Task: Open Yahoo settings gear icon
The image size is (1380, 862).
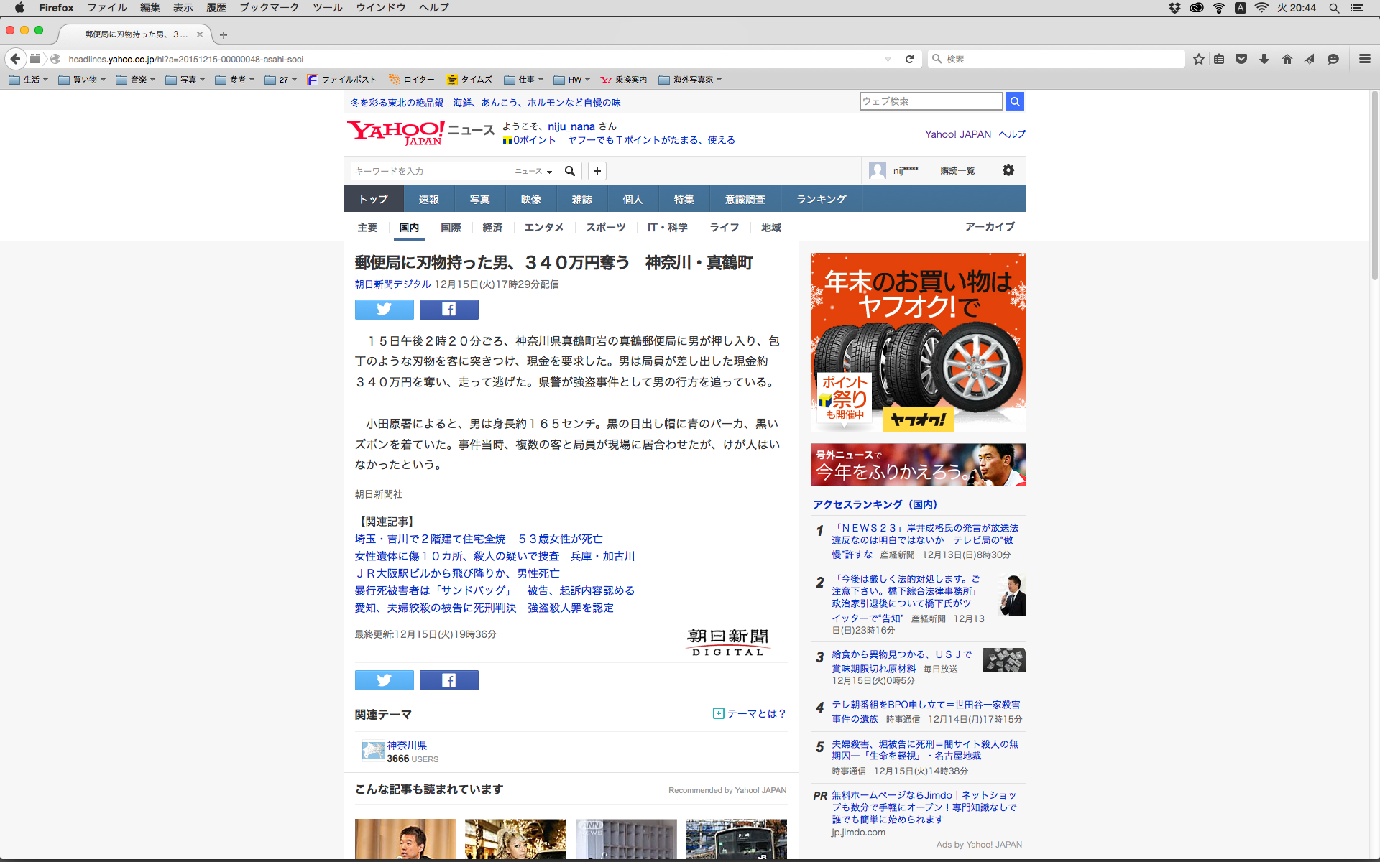Action: (x=1008, y=170)
